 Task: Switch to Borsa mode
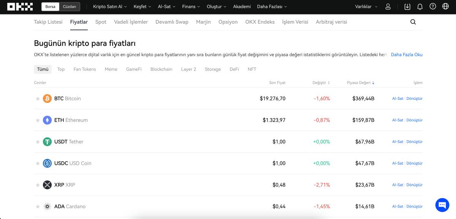(x=50, y=6)
